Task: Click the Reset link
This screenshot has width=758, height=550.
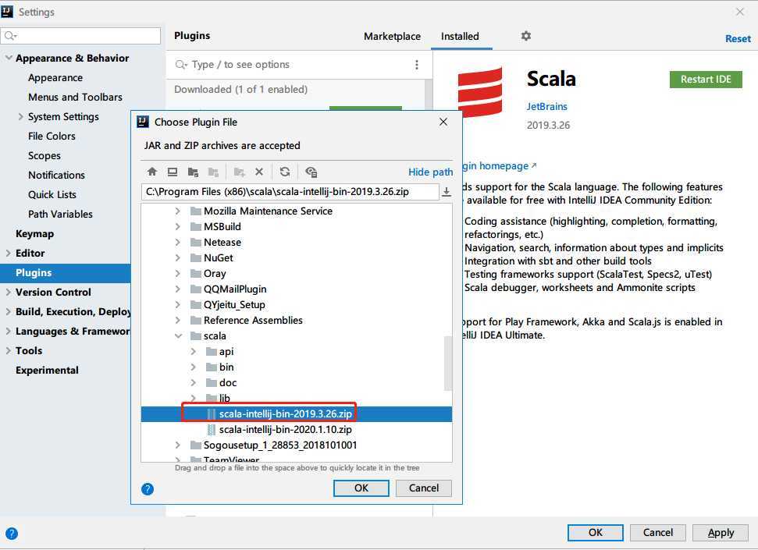Action: coord(738,39)
